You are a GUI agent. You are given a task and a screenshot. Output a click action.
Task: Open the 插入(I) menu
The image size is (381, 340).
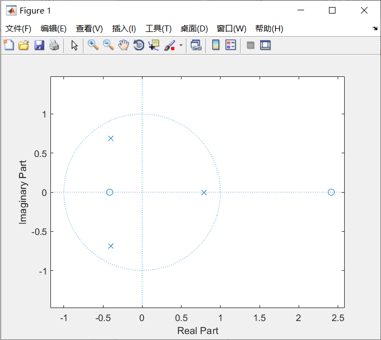(124, 29)
